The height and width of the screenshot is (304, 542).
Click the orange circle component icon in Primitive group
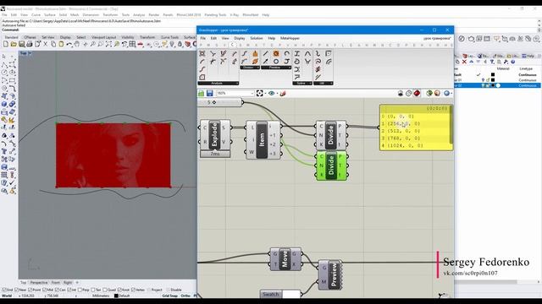click(x=276, y=53)
